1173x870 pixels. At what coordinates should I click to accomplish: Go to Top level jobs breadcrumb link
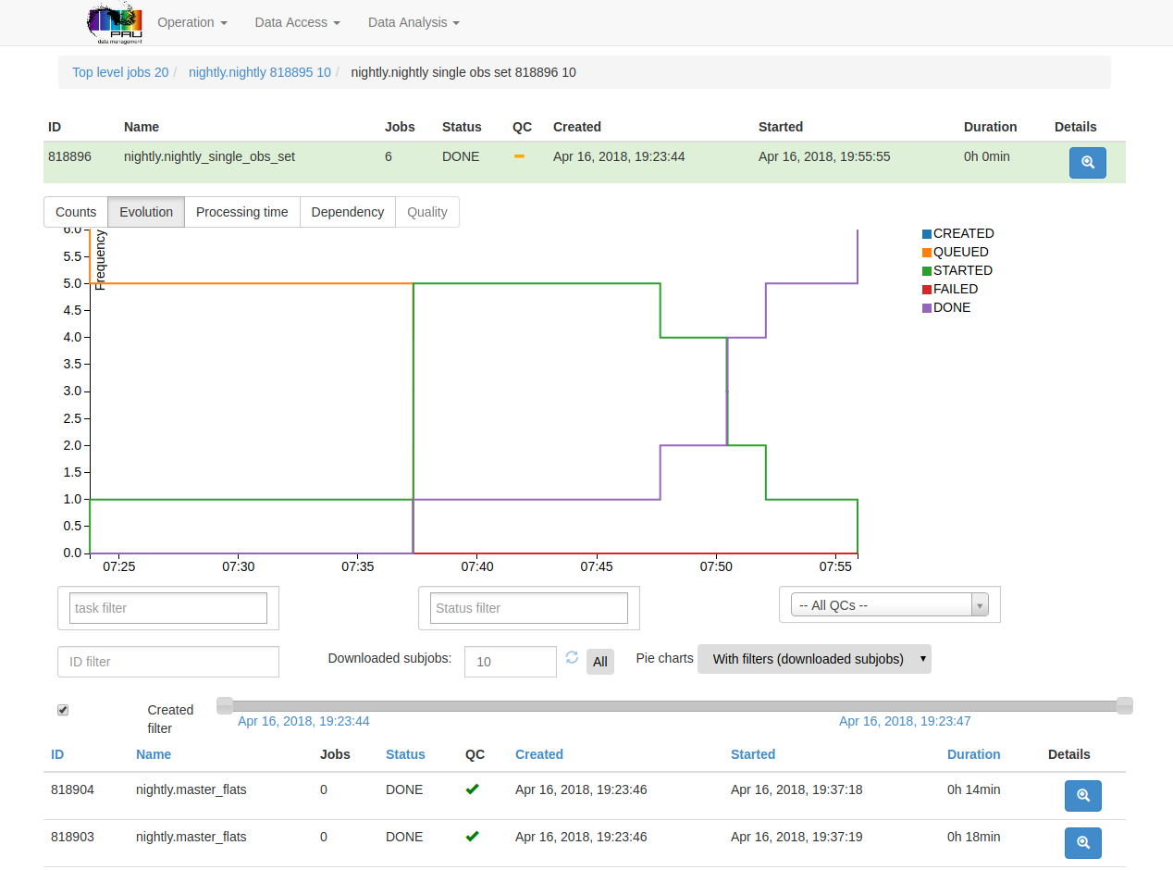click(x=120, y=72)
